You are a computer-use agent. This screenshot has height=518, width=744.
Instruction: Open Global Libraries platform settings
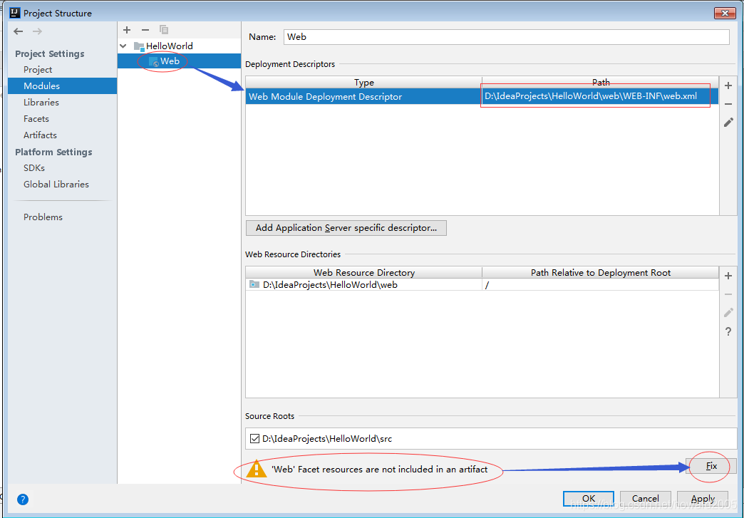point(56,185)
